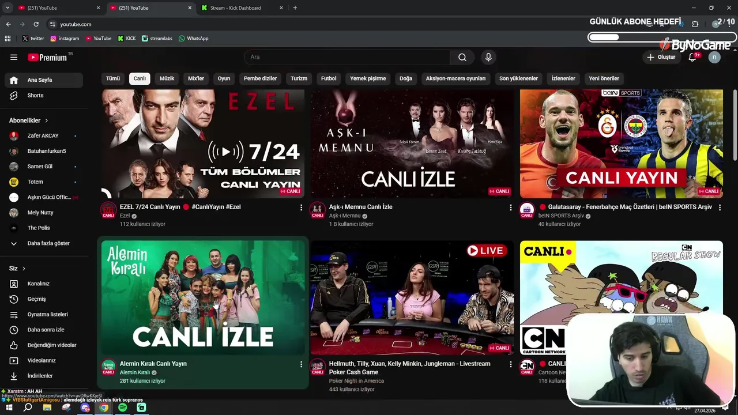This screenshot has width=738, height=415.
Task: Click the Ezel channel avatar
Action: (108, 210)
